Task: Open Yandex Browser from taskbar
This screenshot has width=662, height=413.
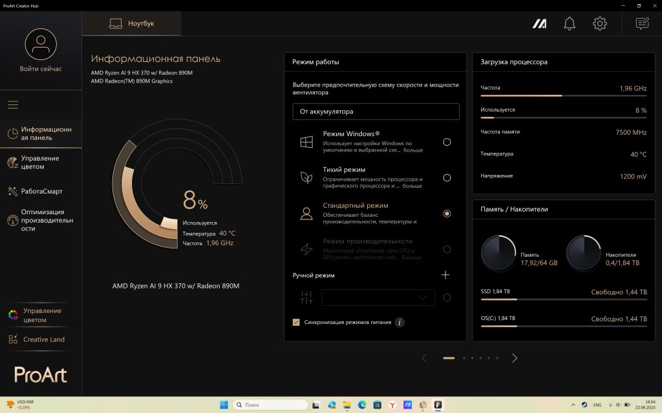Action: pos(392,405)
